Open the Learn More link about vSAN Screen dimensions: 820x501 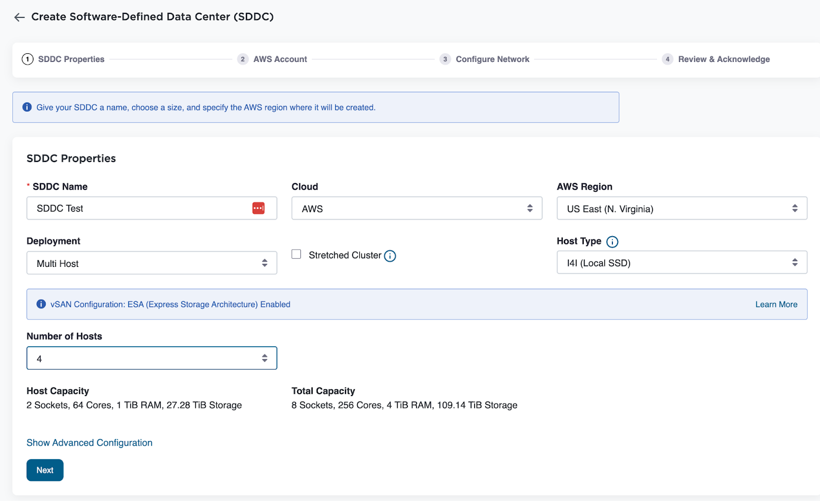click(x=776, y=304)
